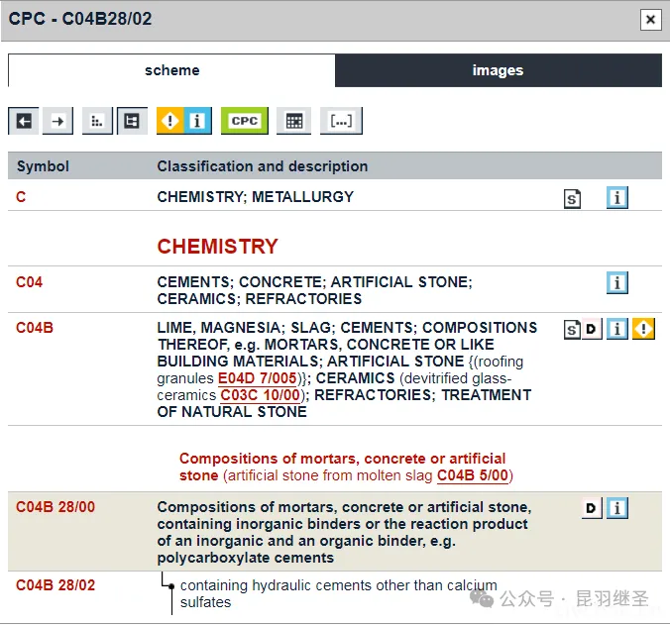The image size is (670, 625).
Task: Click the D definition icon for C04B
Action: 592,329
